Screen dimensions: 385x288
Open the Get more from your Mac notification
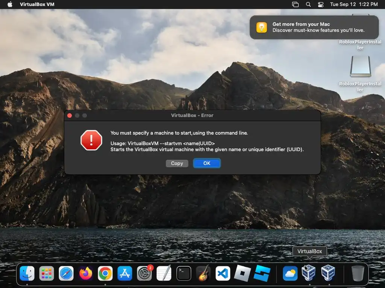tap(314, 27)
